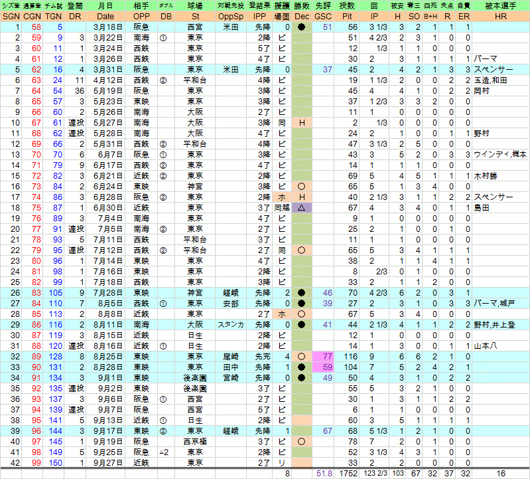Click the CGN column header
The width and height of the screenshot is (530, 479).
coord(32,16)
